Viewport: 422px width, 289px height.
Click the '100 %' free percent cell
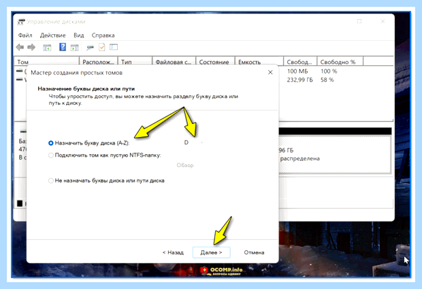tap(329, 72)
